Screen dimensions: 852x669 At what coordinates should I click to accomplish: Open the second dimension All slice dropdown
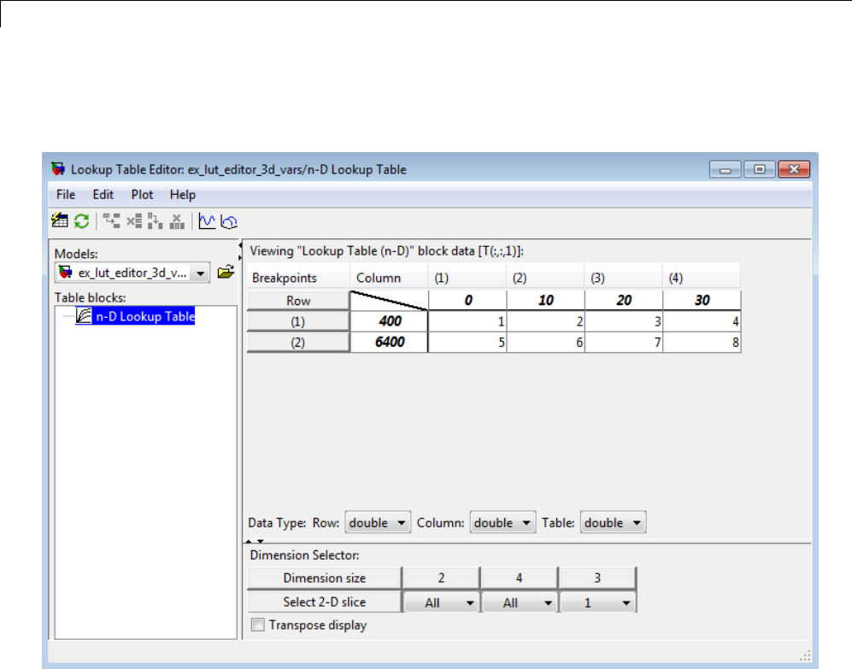click(x=520, y=602)
